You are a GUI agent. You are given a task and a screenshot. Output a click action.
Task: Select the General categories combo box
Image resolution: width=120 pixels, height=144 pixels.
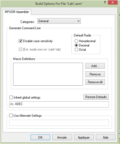[x=59, y=21]
